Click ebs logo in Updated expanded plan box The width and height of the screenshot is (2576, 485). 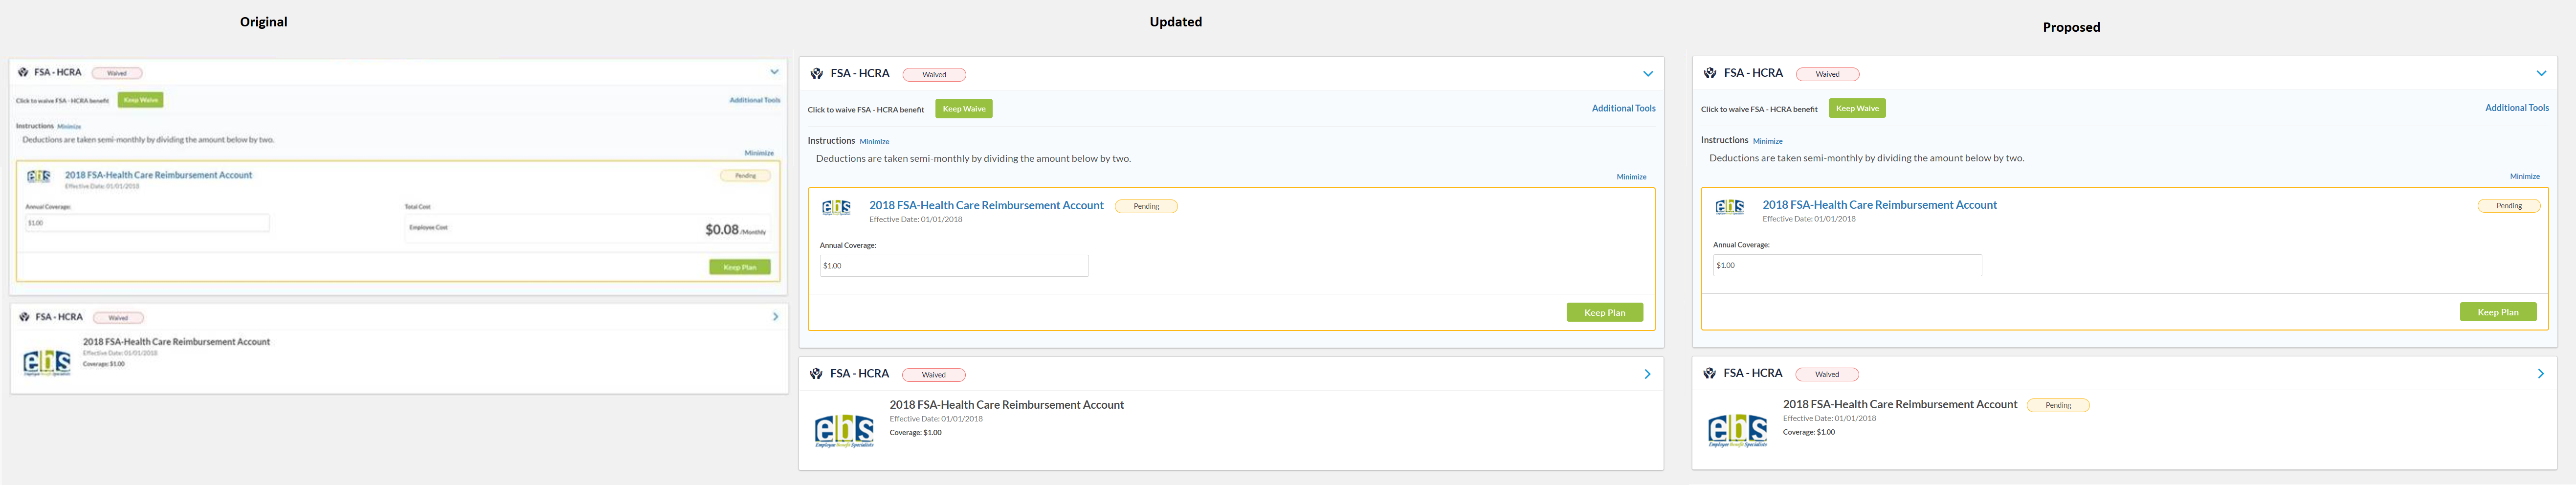click(x=836, y=207)
